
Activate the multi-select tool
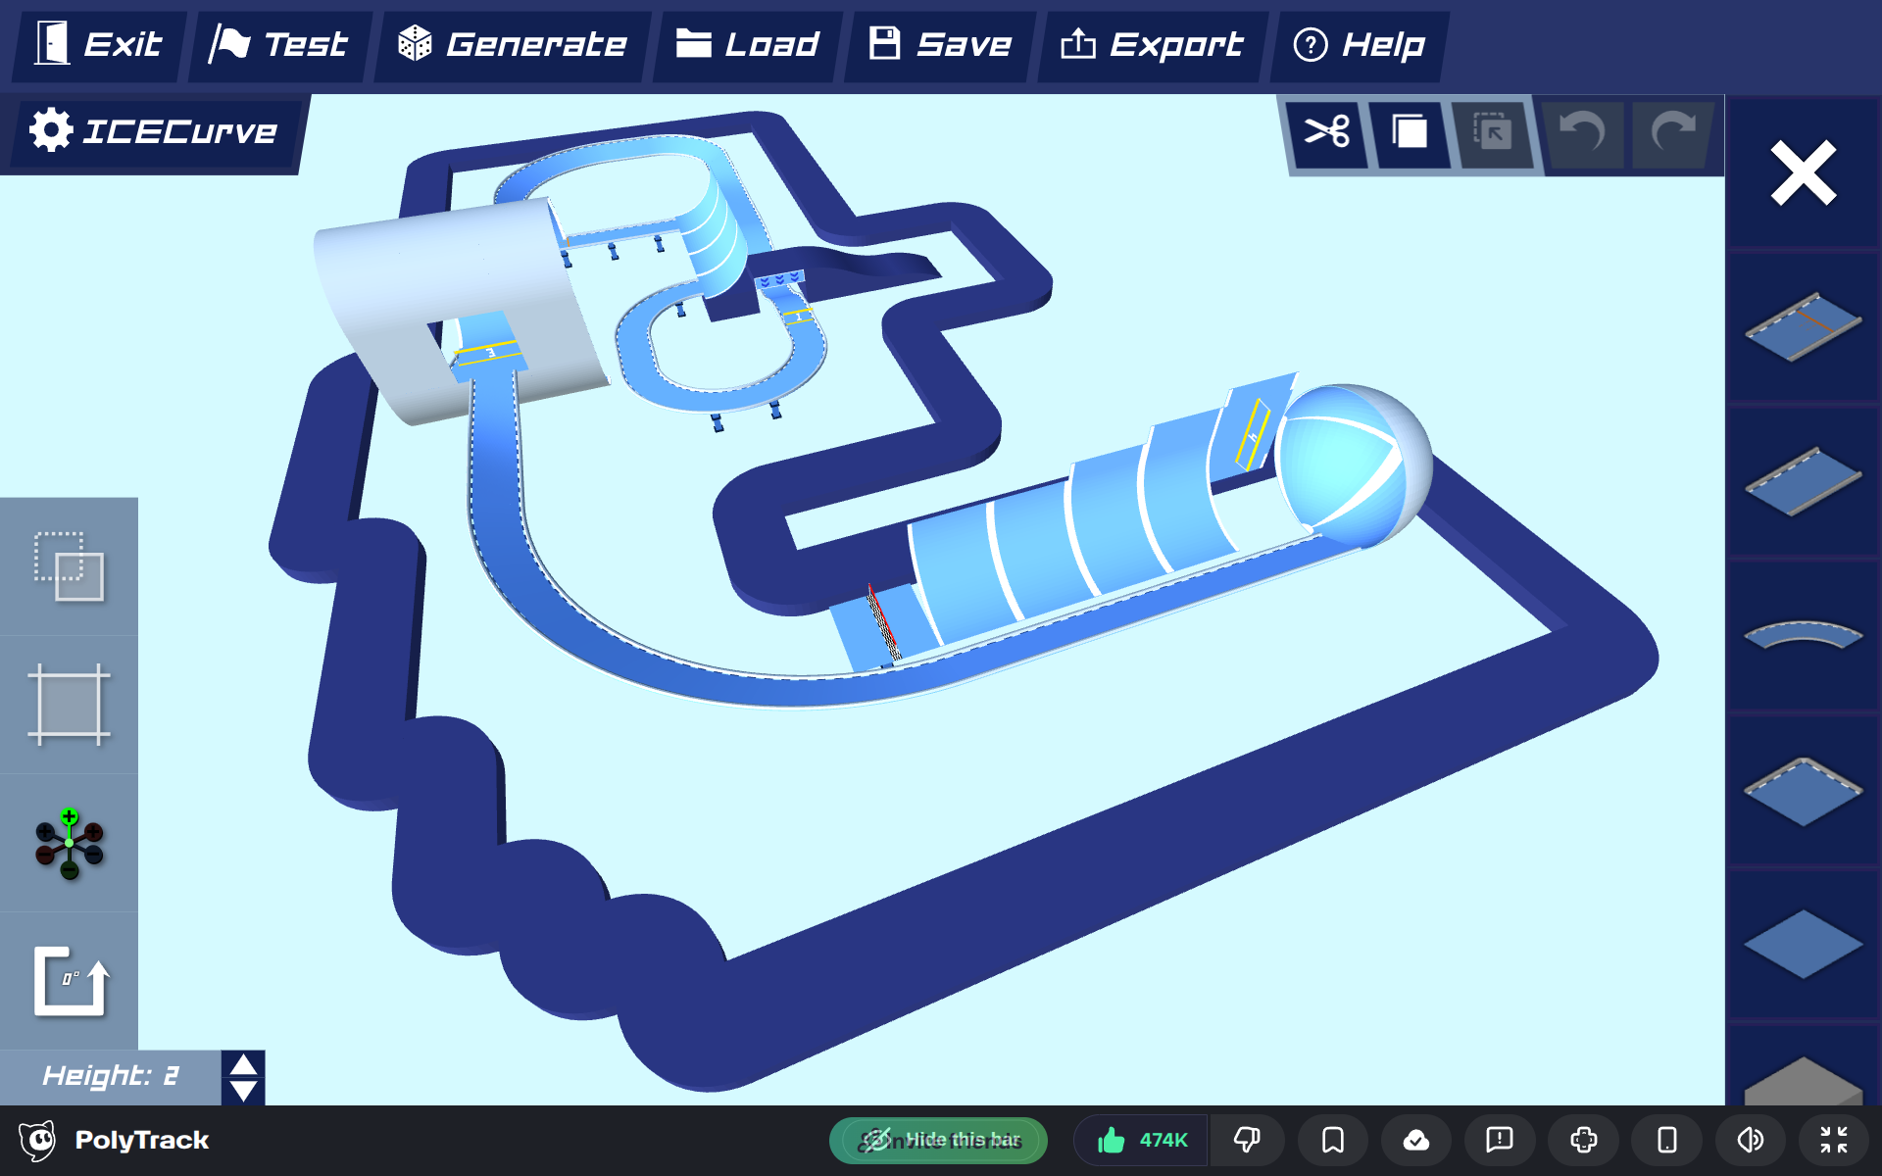(x=69, y=566)
